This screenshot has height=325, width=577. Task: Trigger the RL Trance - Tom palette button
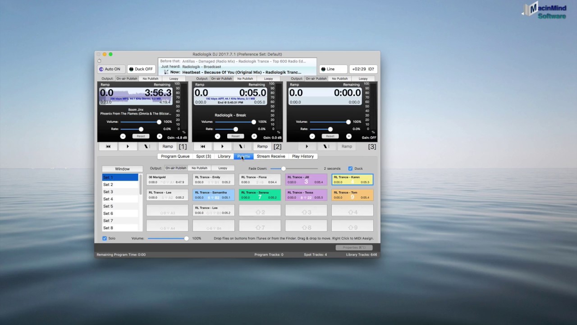pyautogui.click(x=353, y=195)
